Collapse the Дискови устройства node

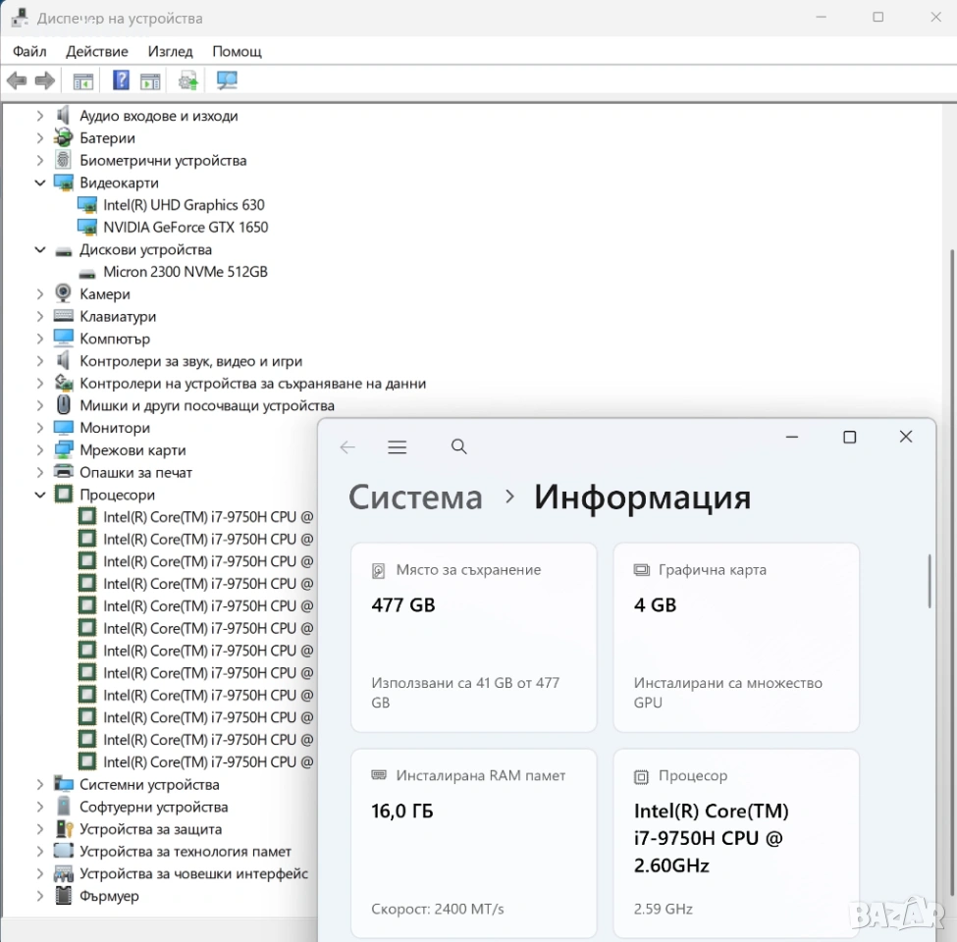pyautogui.click(x=40, y=250)
